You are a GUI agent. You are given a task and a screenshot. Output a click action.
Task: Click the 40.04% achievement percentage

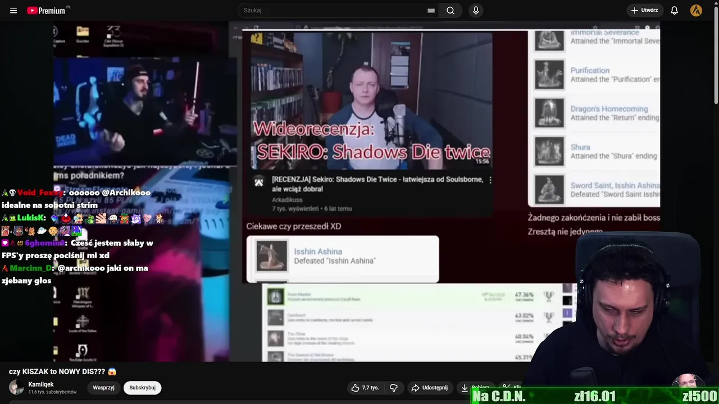[x=524, y=337]
